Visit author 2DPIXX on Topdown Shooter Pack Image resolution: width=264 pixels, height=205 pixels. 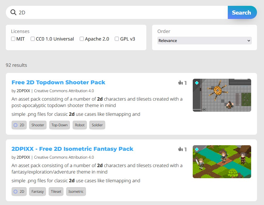(23, 91)
